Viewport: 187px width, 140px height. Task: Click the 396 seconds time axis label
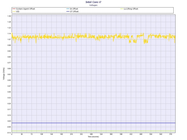coord(121,134)
